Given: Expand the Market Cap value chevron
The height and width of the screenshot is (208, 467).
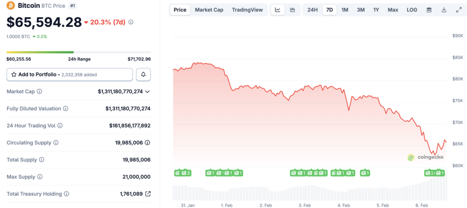Looking at the screenshot, I should click(147, 92).
